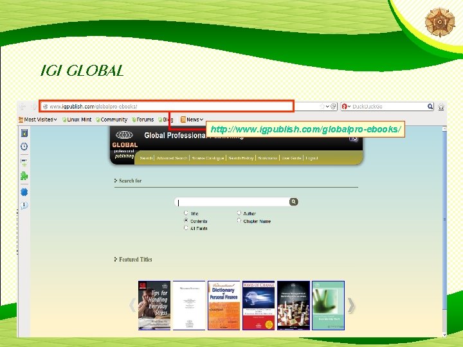Click the Featured Titles heading
Screen dimensions: 463x347
click(x=136, y=260)
